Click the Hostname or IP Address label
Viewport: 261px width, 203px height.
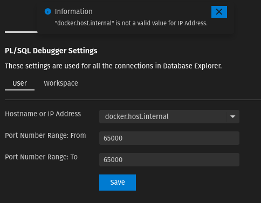pyautogui.click(x=43, y=114)
